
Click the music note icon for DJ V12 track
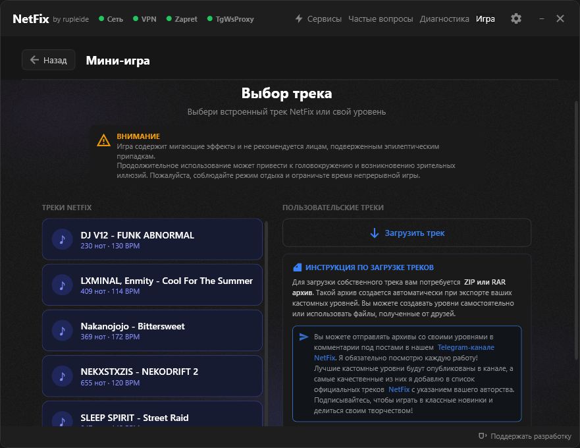click(62, 240)
